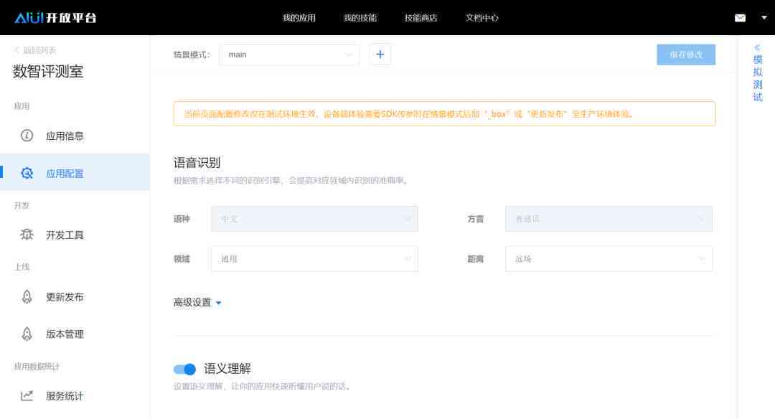
Task: Click the 服务统计 chart icon
Action: [x=27, y=395]
